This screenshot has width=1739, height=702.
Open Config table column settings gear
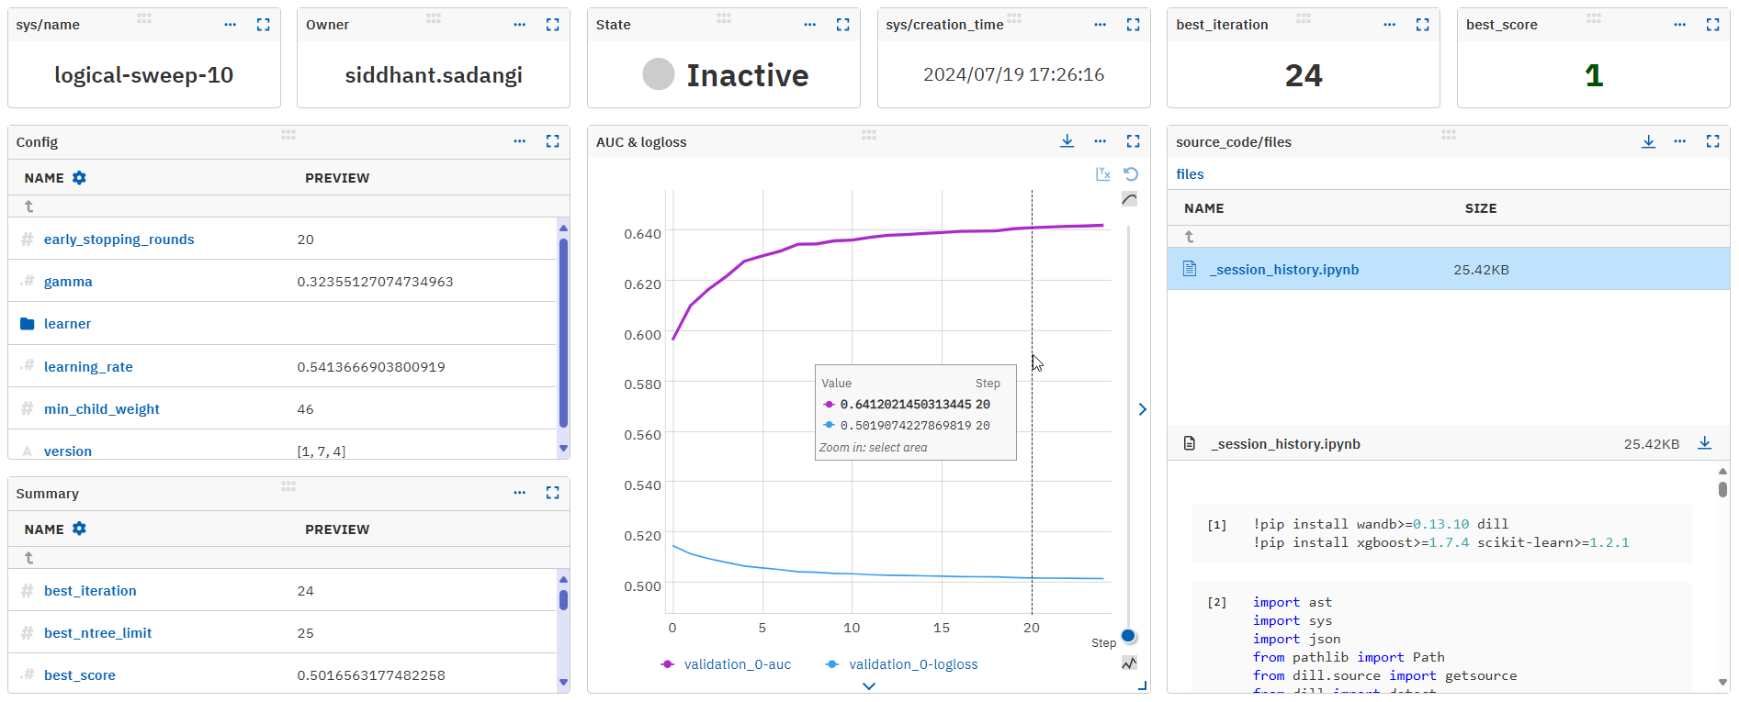coord(80,178)
